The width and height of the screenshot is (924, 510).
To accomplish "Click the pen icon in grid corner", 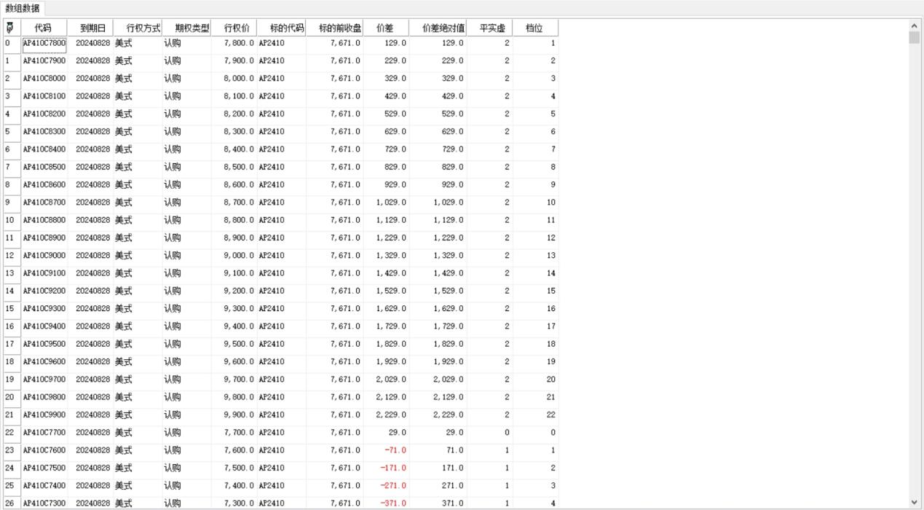I will (10, 28).
